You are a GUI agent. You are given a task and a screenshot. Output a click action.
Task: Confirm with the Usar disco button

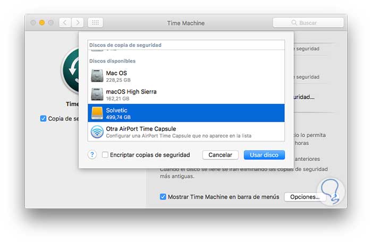(x=264, y=155)
